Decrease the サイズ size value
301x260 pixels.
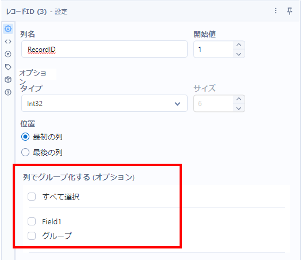point(239,108)
